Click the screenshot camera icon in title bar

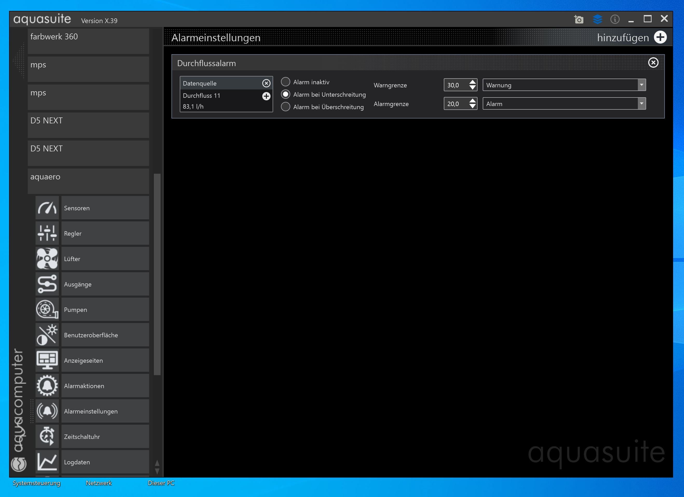(x=578, y=19)
